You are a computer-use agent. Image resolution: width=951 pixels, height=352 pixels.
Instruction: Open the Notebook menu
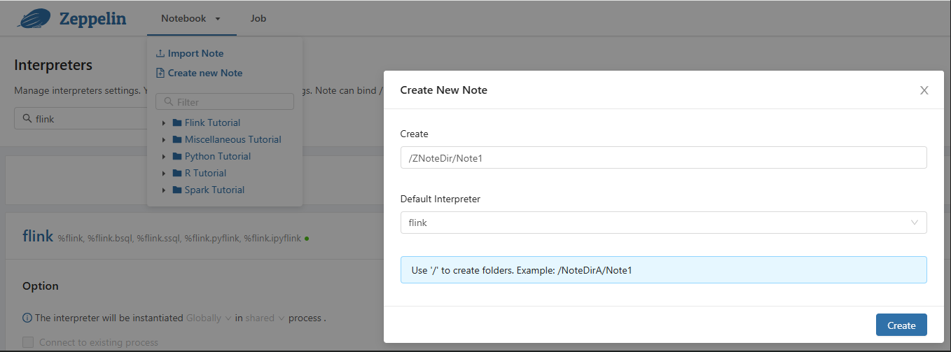tap(191, 19)
